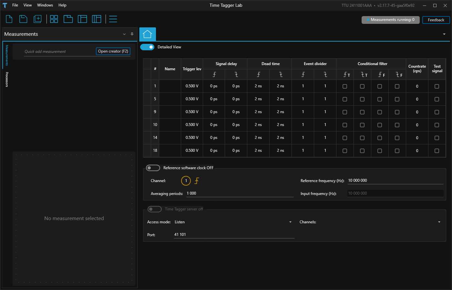Viewport: 452px width, 290px height.
Task: Enable the test signal checkbox for channel 5
Action: tap(437, 99)
